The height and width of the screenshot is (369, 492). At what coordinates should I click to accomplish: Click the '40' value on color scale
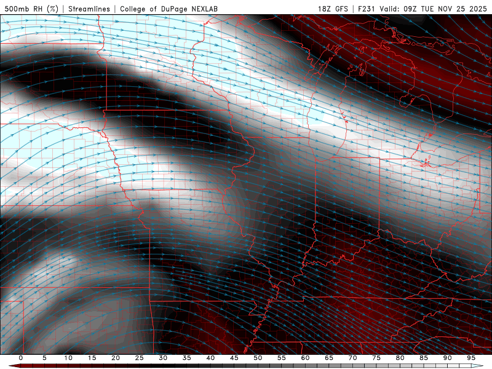coord(210,358)
